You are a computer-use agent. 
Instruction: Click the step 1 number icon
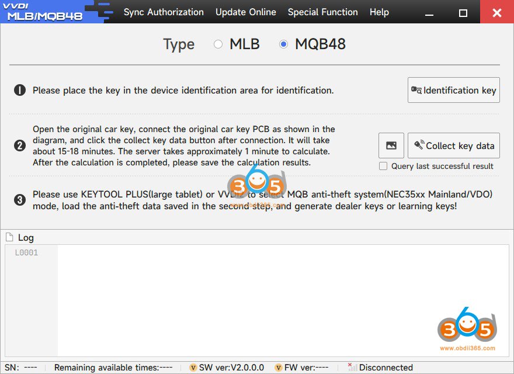coord(20,90)
